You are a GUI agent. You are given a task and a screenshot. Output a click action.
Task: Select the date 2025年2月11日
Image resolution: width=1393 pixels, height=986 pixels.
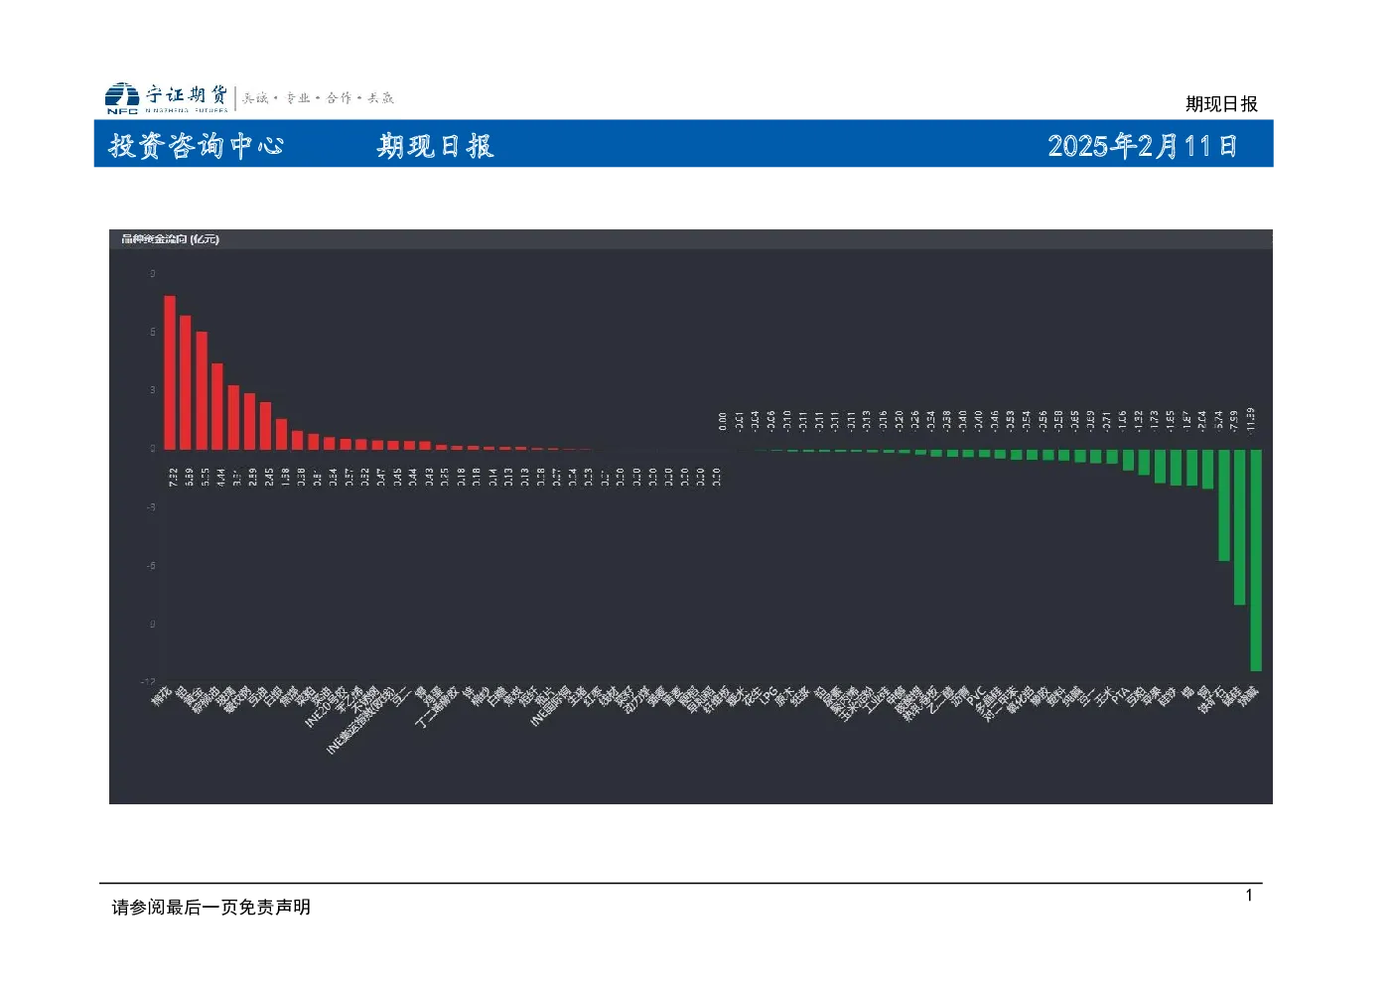[x=1143, y=146]
